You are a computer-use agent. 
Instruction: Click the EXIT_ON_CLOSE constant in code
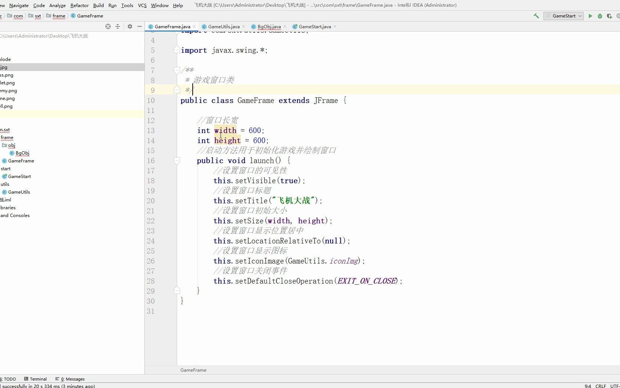[x=366, y=281]
